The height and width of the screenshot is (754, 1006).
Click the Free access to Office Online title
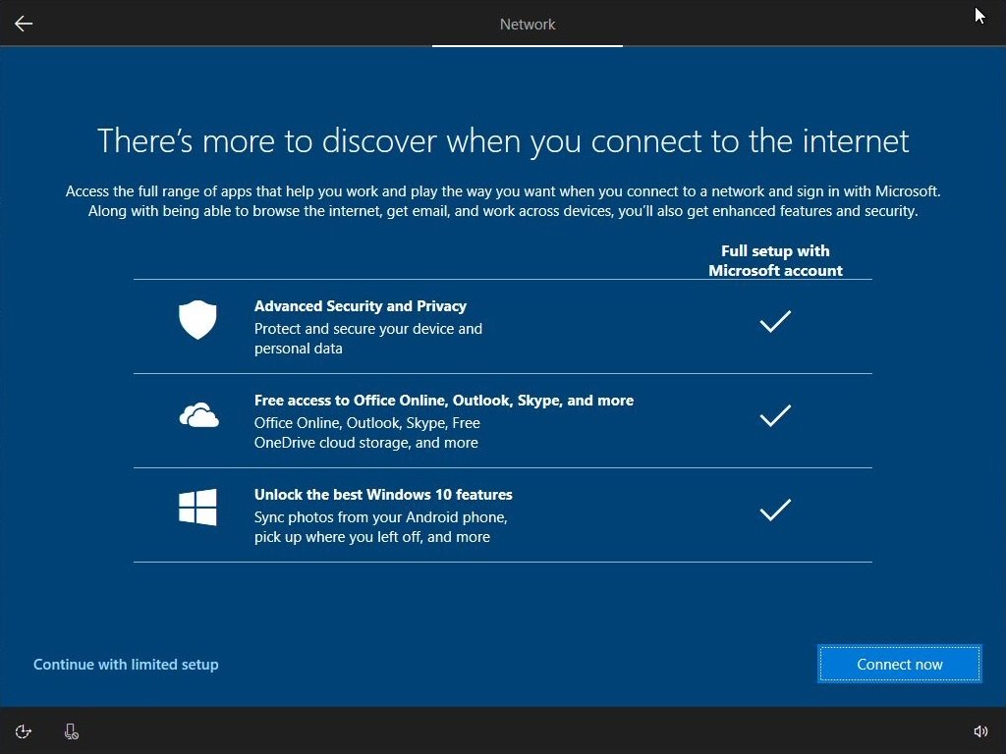click(443, 401)
